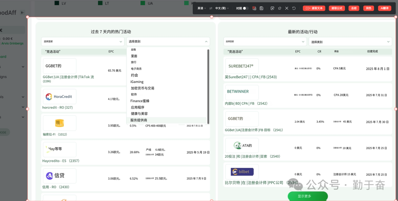Click the AI翻译 button
398x201 pixels.
click(x=384, y=8)
